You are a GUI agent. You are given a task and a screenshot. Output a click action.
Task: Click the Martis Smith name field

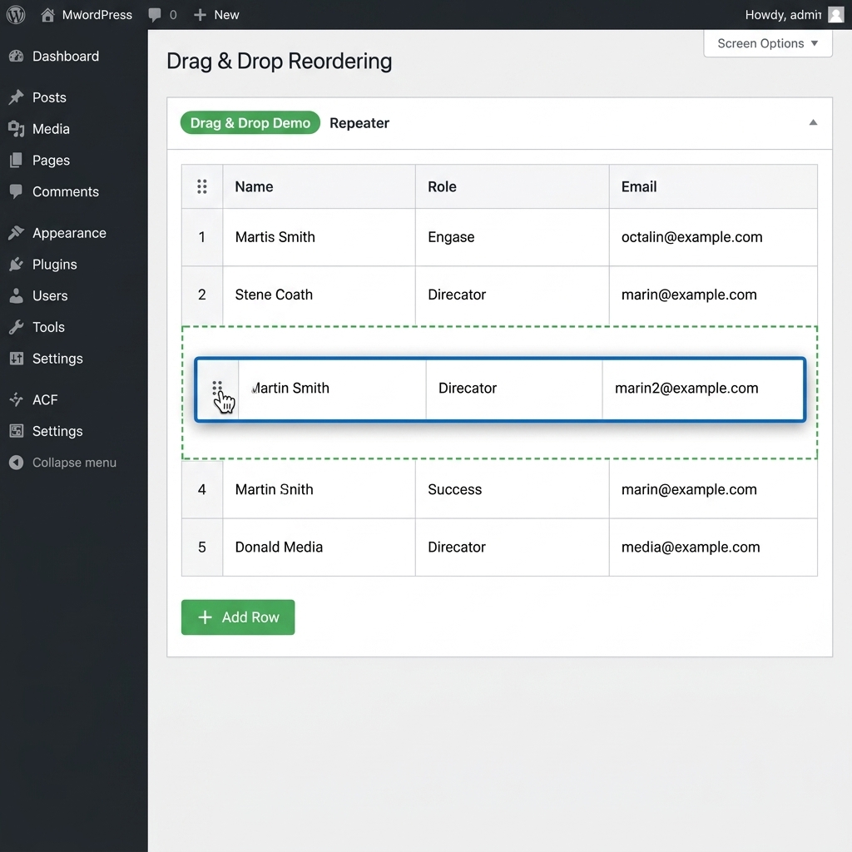[x=319, y=237]
